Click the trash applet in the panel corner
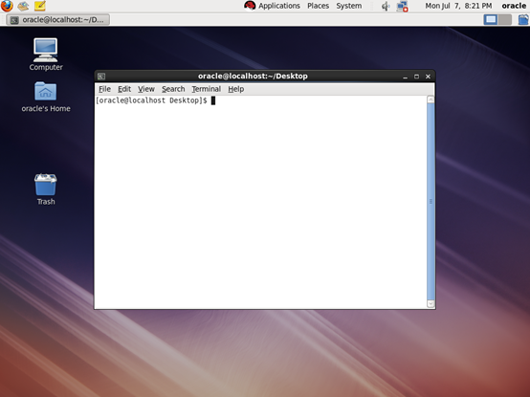Image resolution: width=530 pixels, height=397 pixels. click(523, 19)
